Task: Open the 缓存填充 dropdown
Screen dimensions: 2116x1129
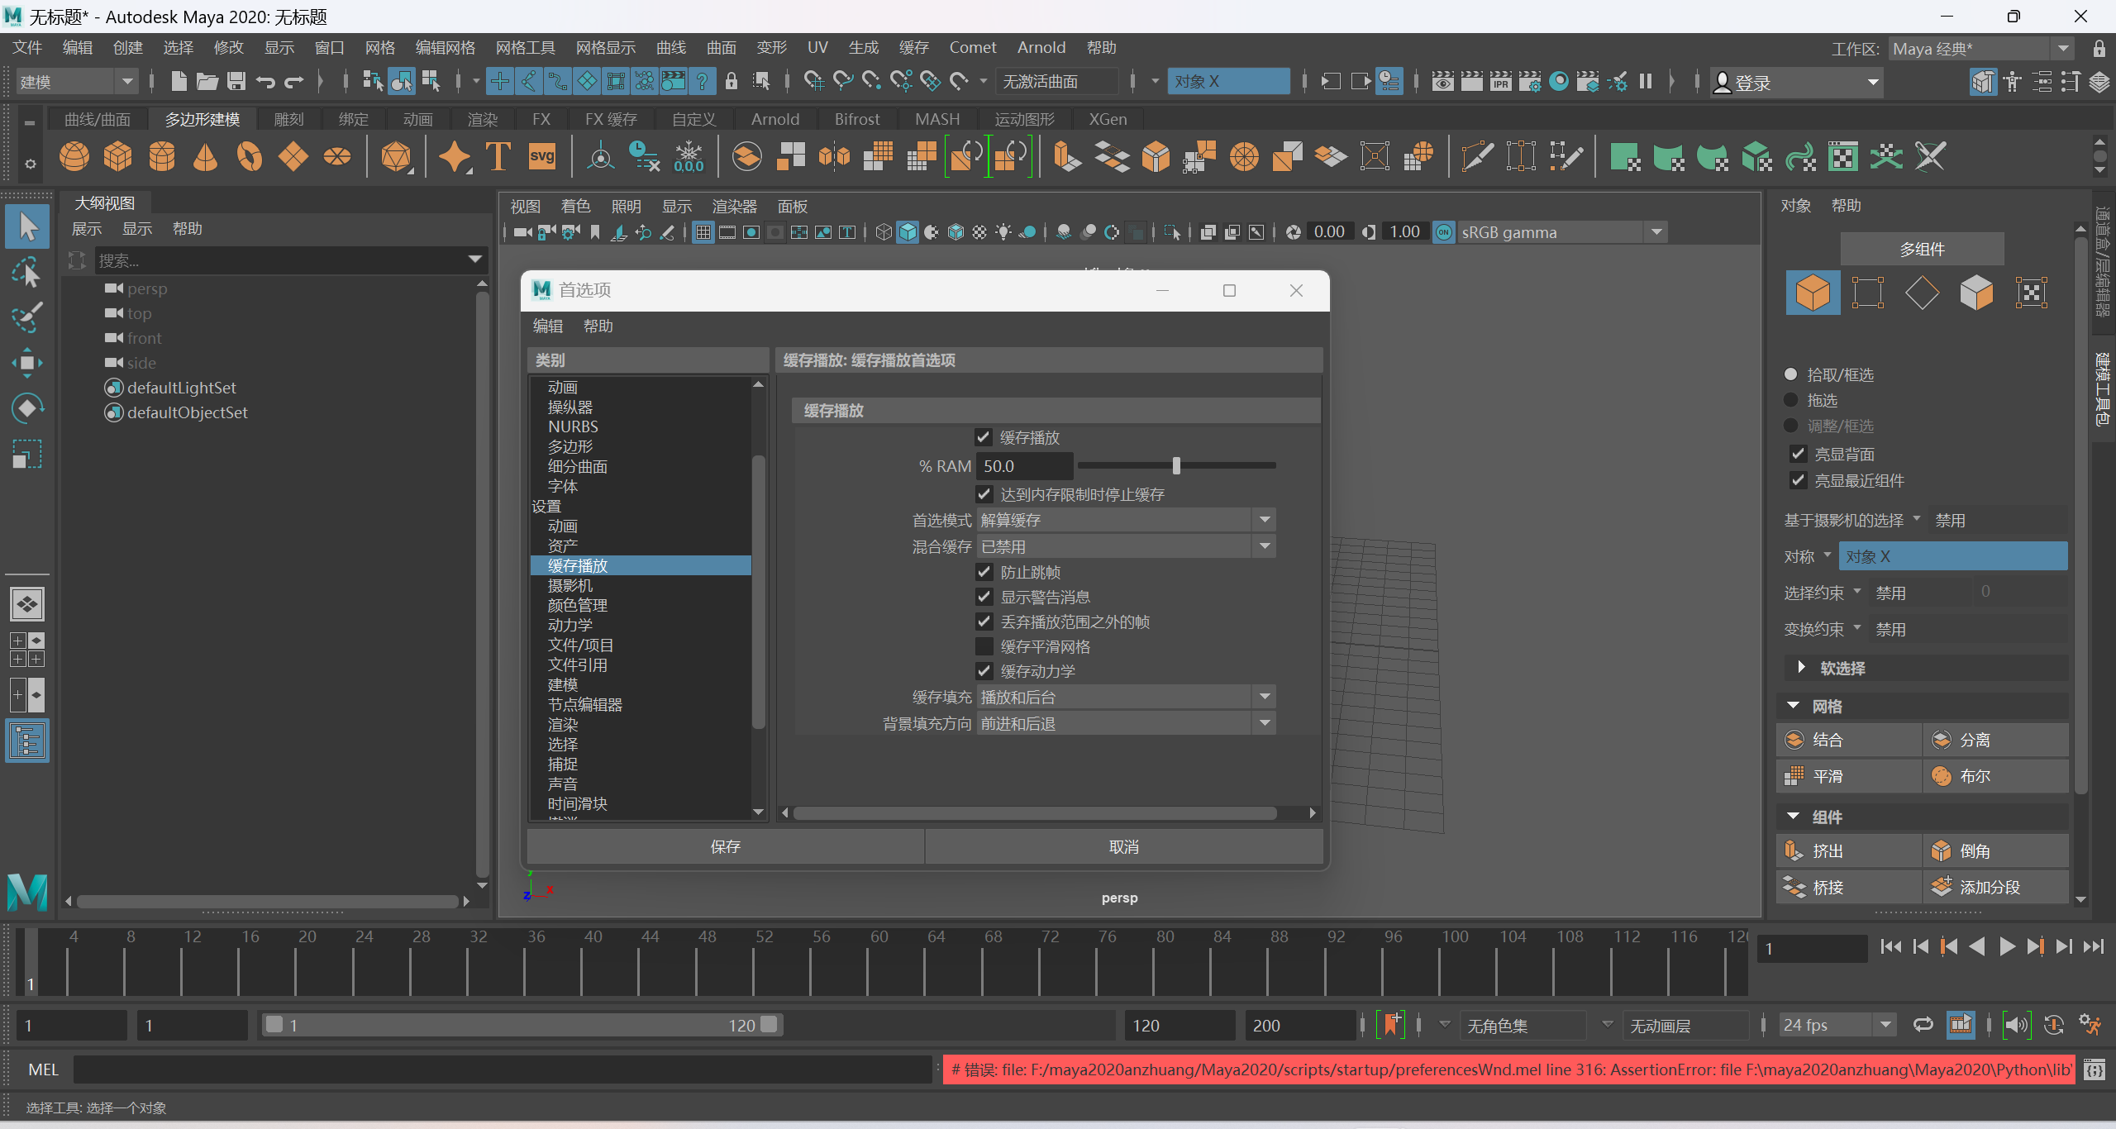Action: (x=1126, y=697)
